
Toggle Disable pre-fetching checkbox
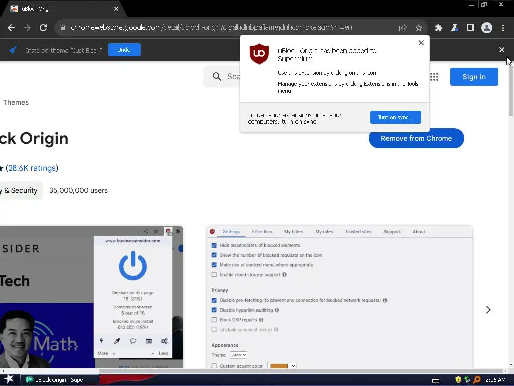click(x=214, y=300)
